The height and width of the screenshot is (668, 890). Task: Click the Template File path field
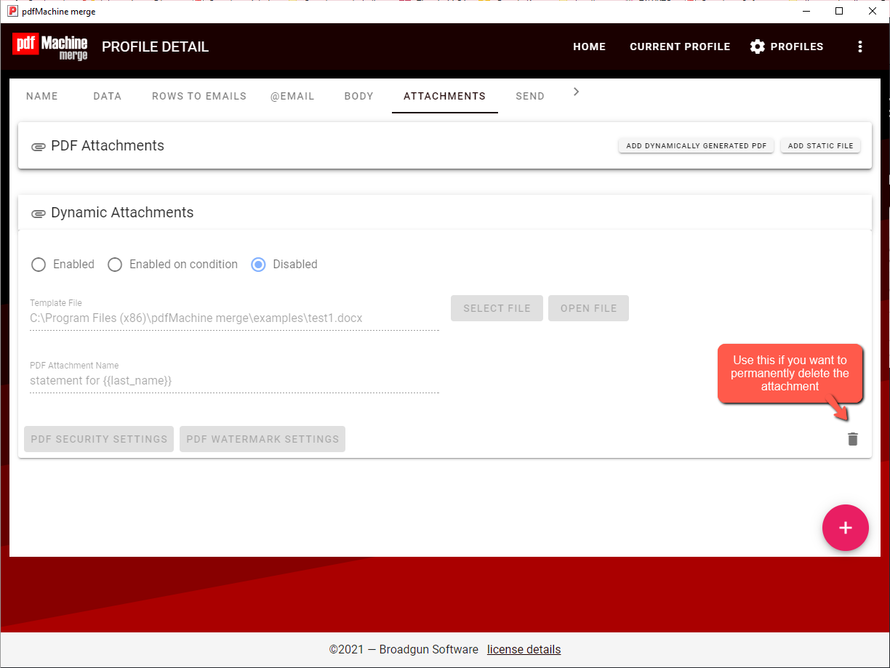tap(234, 318)
